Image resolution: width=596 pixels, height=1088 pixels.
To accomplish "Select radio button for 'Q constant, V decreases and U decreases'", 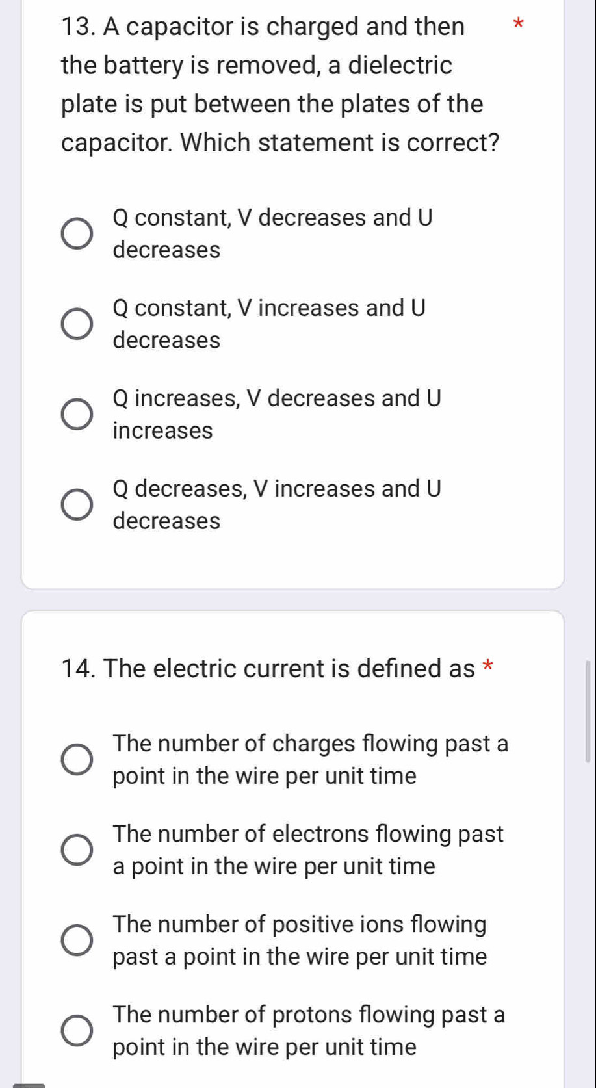I will 77,234.
